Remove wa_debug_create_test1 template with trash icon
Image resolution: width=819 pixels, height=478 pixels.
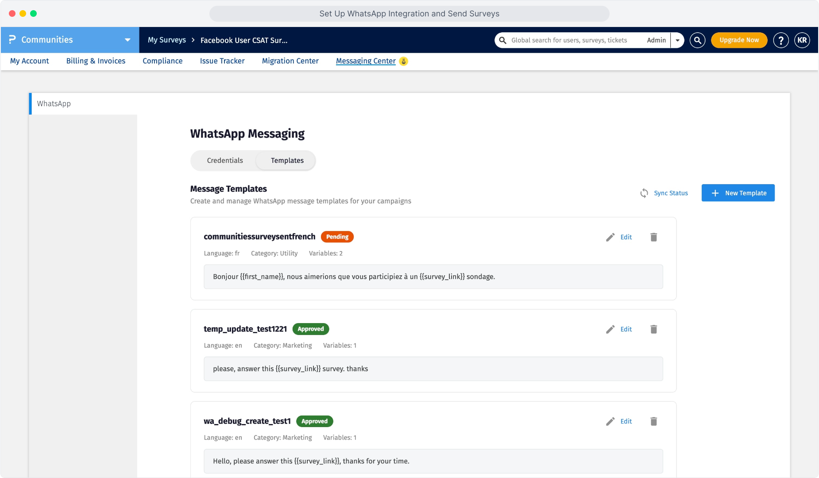pos(653,421)
